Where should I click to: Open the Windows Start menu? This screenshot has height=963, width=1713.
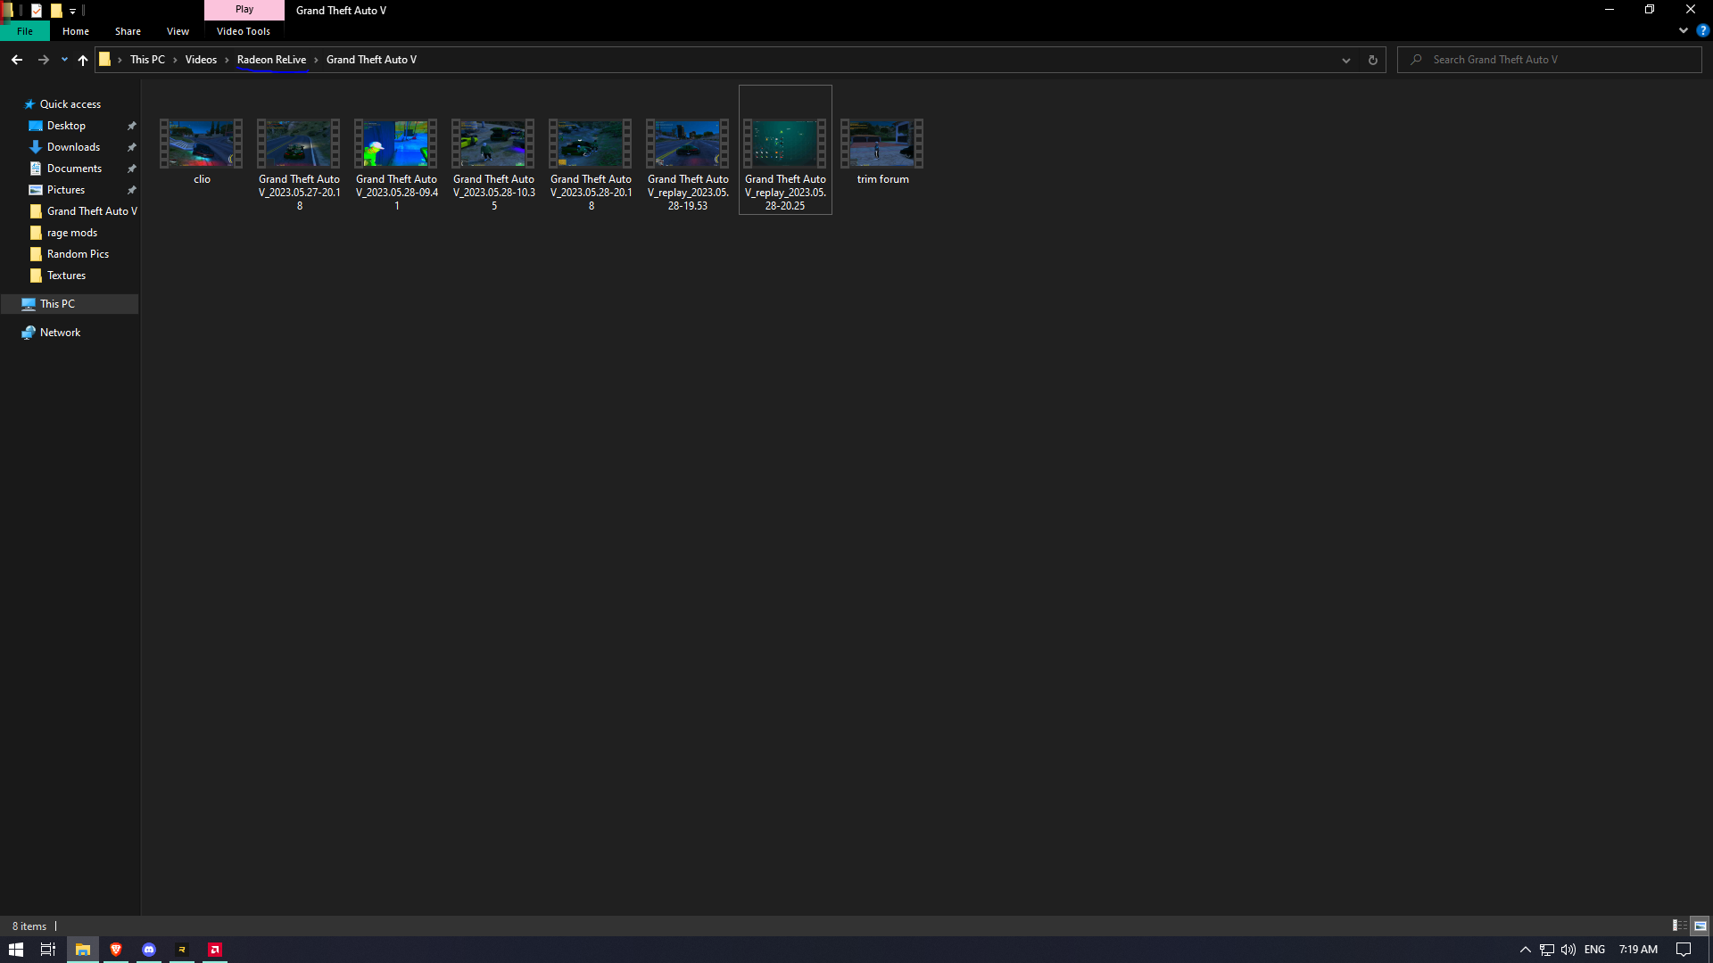[x=16, y=950]
